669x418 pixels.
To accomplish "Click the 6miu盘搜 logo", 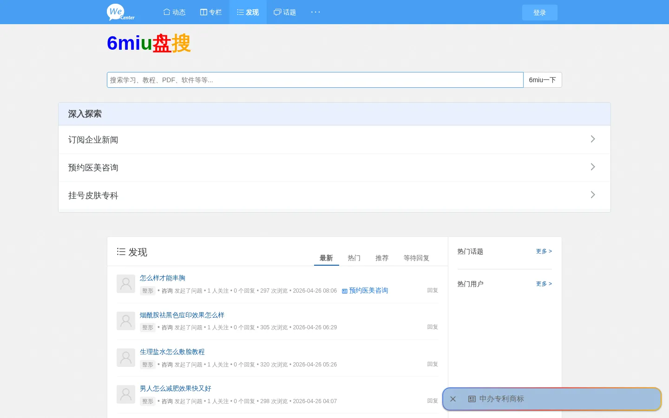I will (149, 43).
